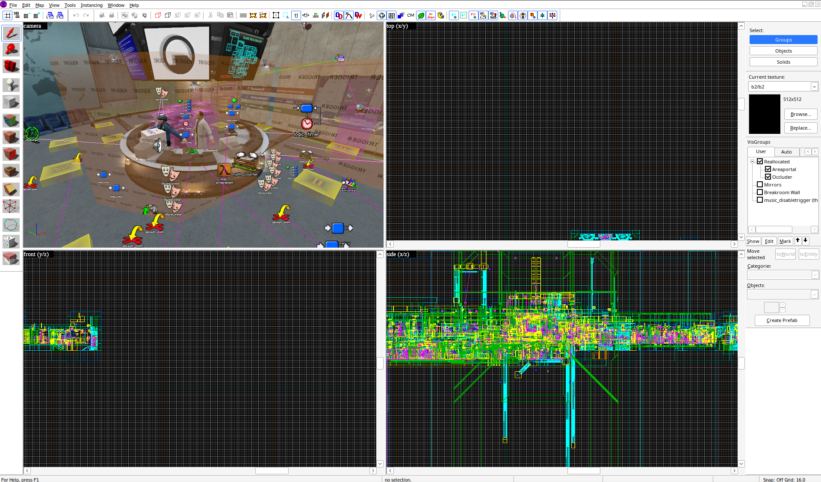Open the Map menu
This screenshot has width=821, height=482.
pos(39,5)
